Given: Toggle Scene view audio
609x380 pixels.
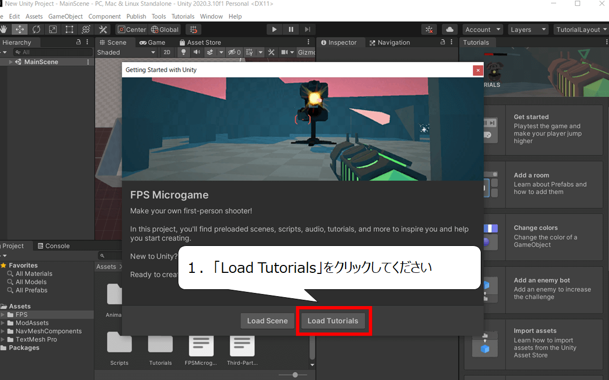Looking at the screenshot, I should point(197,52).
